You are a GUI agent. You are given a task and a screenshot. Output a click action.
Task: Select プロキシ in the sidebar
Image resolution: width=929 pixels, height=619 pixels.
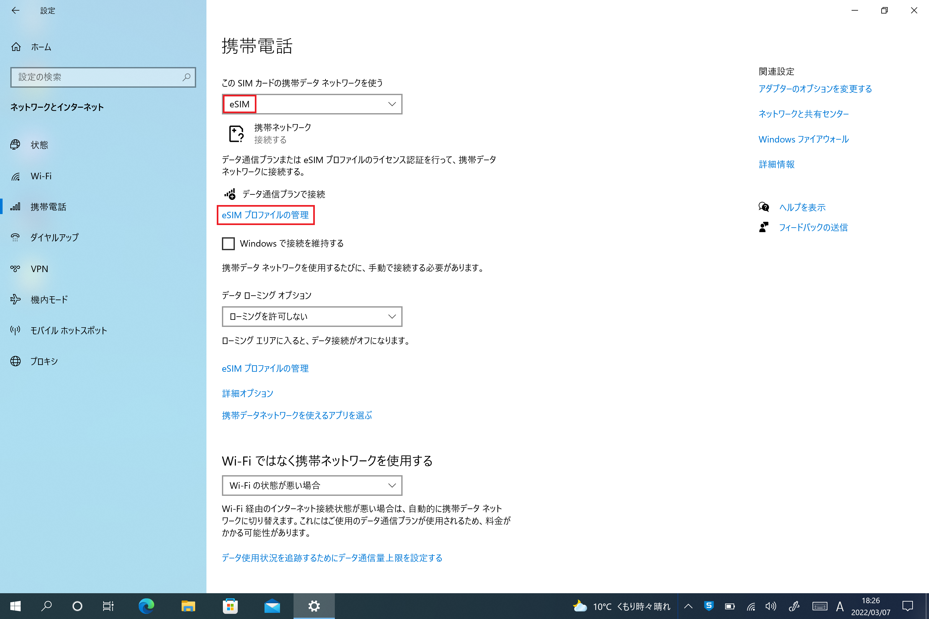point(44,361)
